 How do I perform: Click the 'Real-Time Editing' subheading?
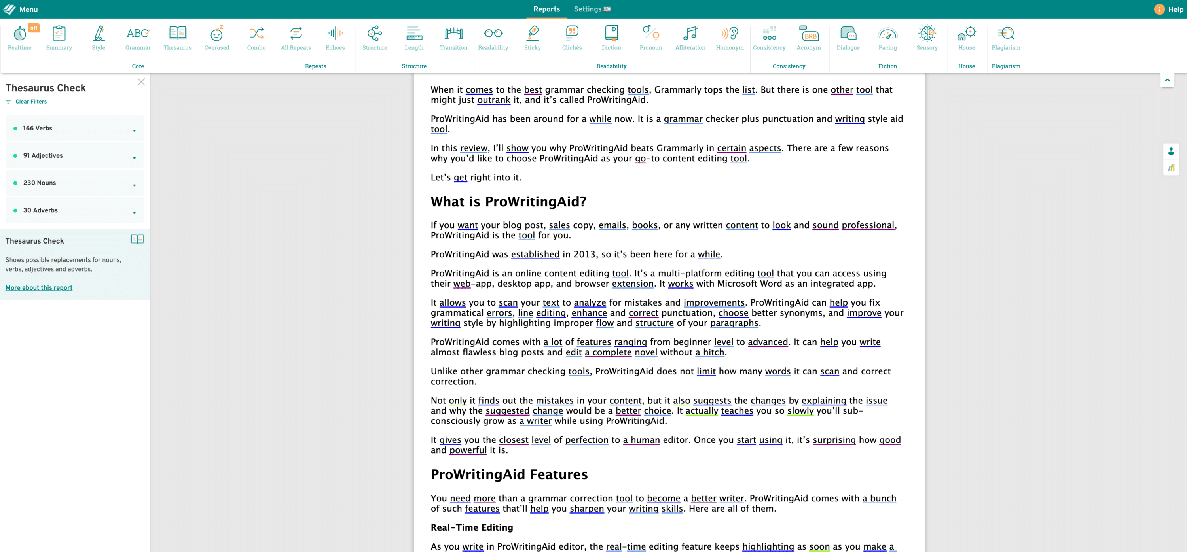[471, 527]
